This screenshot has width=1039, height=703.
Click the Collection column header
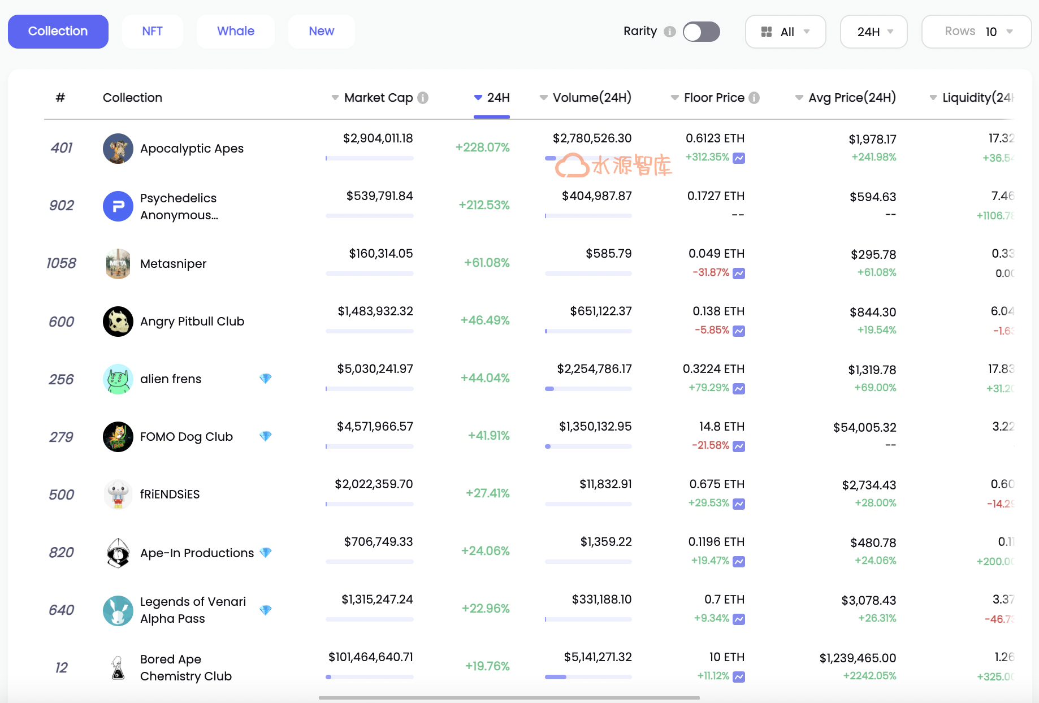click(133, 98)
